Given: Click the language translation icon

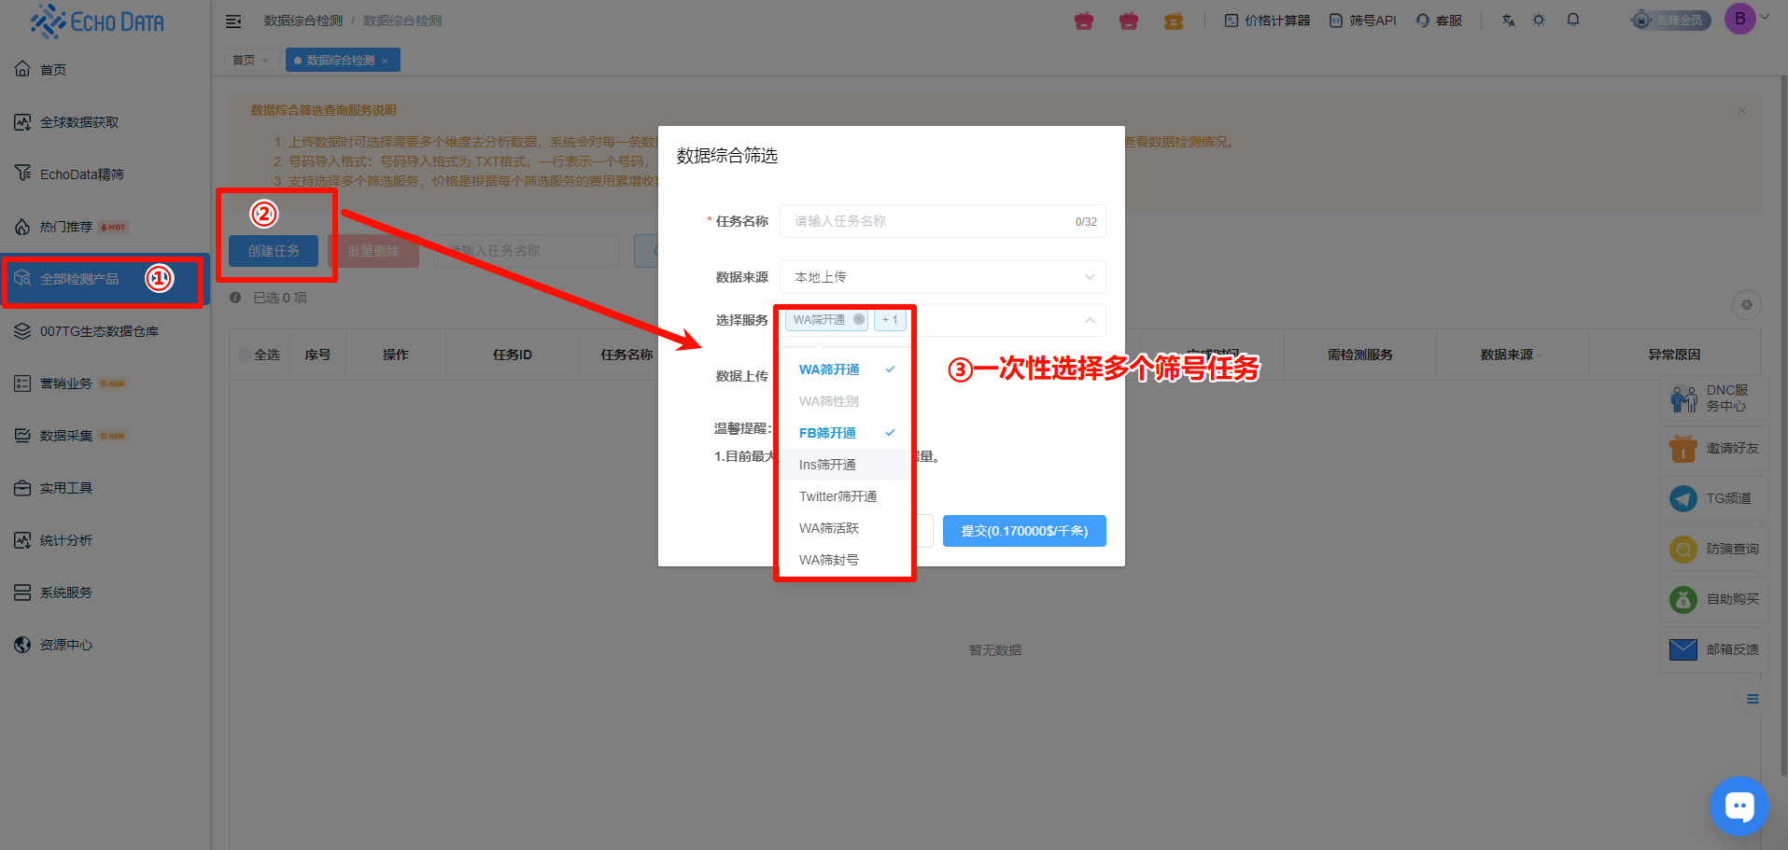Looking at the screenshot, I should point(1508,21).
